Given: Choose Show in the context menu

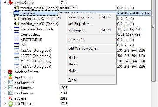Looking at the screenshot, I should pos(87,64).
